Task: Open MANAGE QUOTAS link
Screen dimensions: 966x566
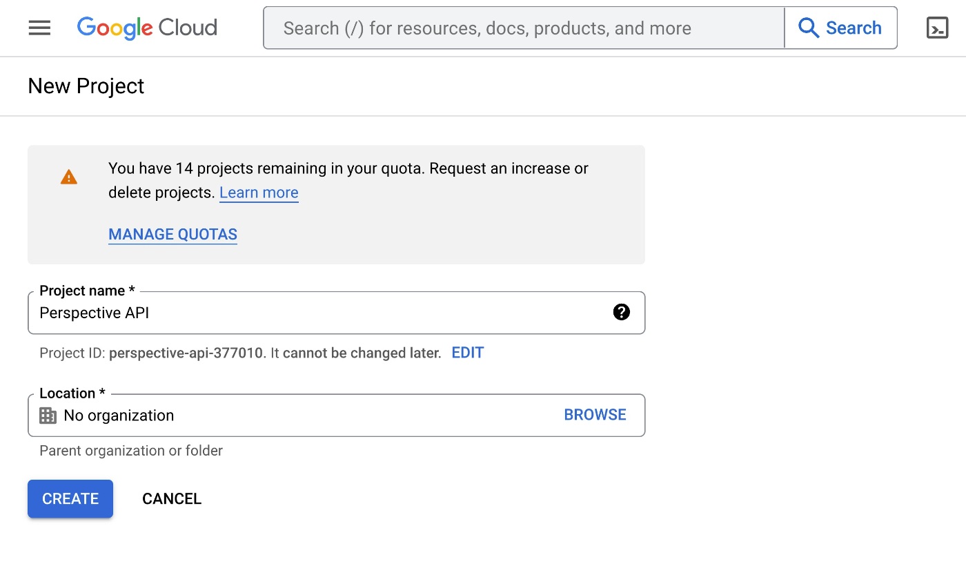Action: pyautogui.click(x=172, y=235)
